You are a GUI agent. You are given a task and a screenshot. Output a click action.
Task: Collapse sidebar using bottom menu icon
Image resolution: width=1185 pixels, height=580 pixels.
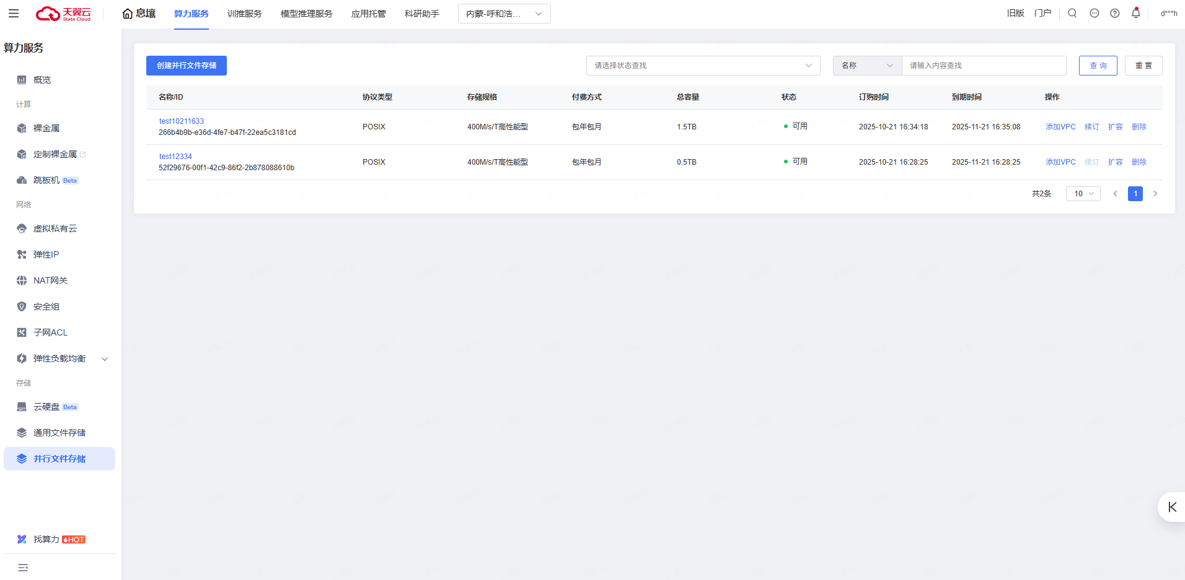click(x=23, y=568)
